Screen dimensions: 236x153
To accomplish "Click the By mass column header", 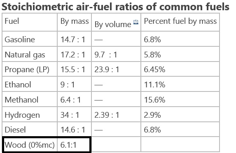I will coord(75,22).
